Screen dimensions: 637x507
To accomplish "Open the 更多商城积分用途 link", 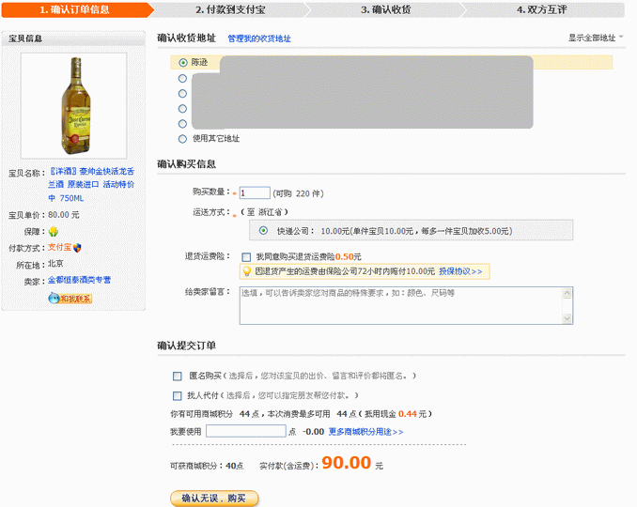I will coord(365,432).
